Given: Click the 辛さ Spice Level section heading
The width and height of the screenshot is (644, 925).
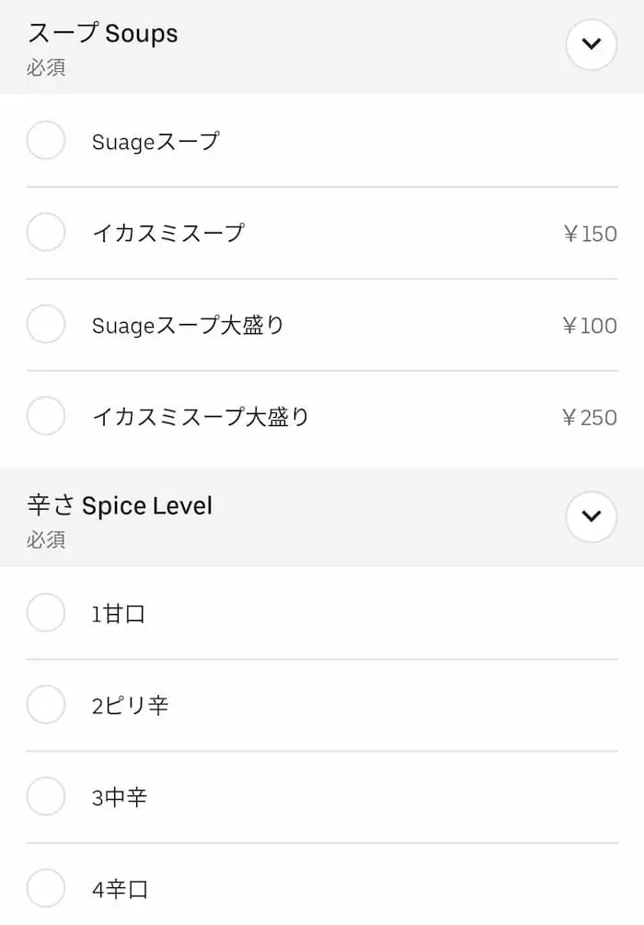Looking at the screenshot, I should click(120, 506).
